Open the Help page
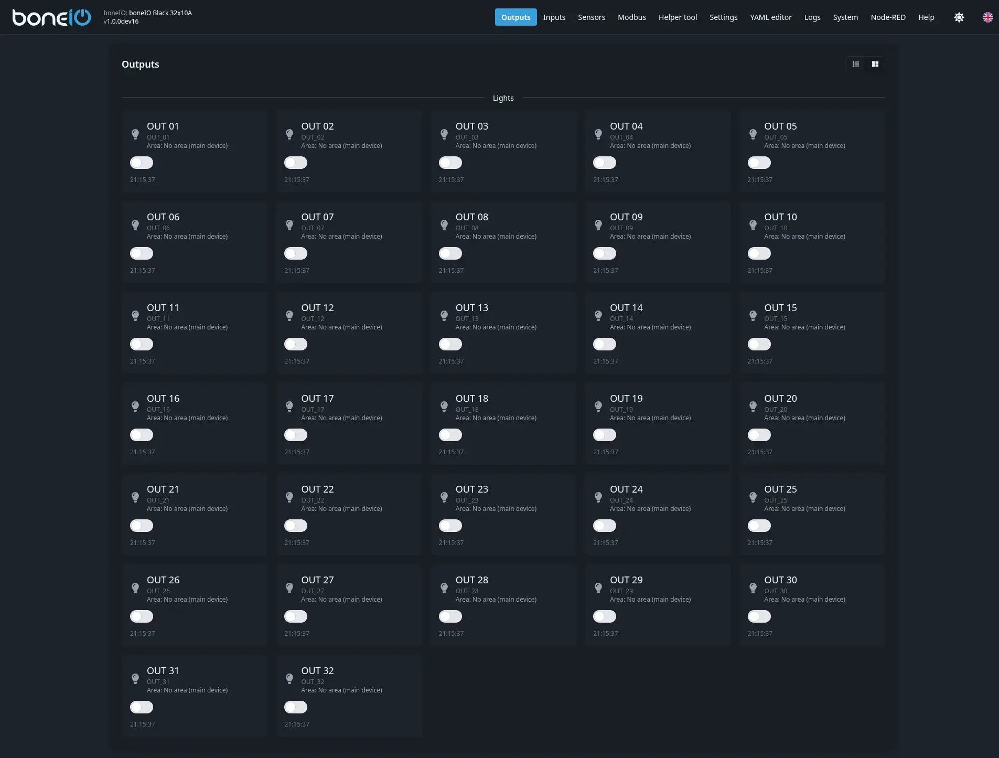This screenshot has height=758, width=999. pyautogui.click(x=926, y=17)
